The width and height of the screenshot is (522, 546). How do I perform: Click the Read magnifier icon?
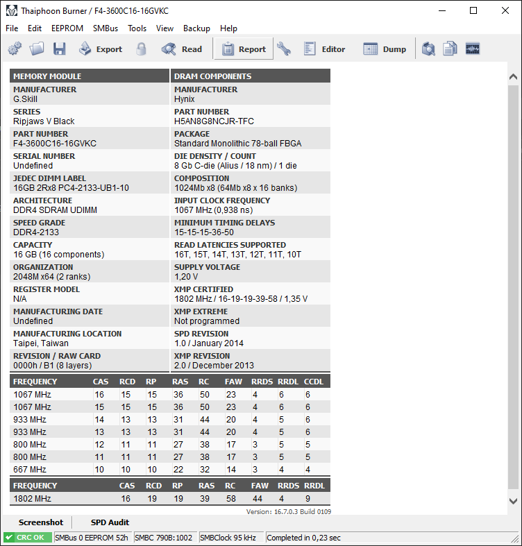point(169,49)
